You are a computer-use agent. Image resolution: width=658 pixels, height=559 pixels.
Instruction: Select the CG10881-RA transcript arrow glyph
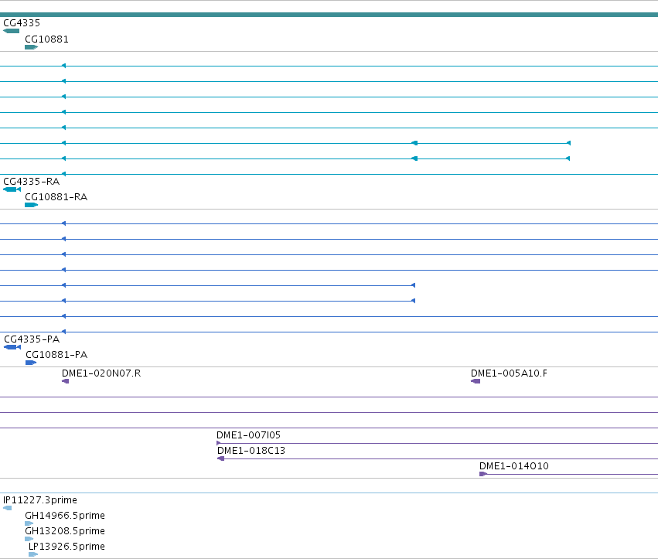[x=32, y=205]
